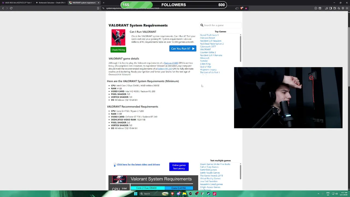Open the Radeon X1600 link

pos(171,63)
